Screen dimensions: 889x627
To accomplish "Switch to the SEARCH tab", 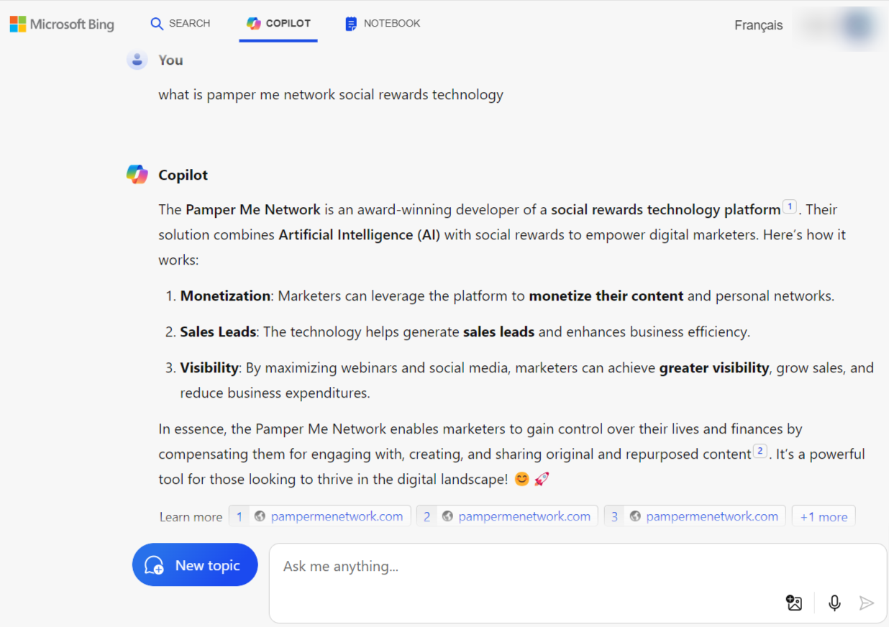I will tap(181, 24).
